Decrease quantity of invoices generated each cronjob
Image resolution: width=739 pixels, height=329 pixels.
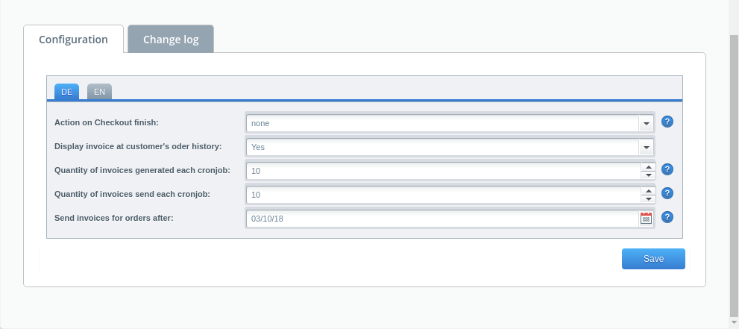coord(648,175)
